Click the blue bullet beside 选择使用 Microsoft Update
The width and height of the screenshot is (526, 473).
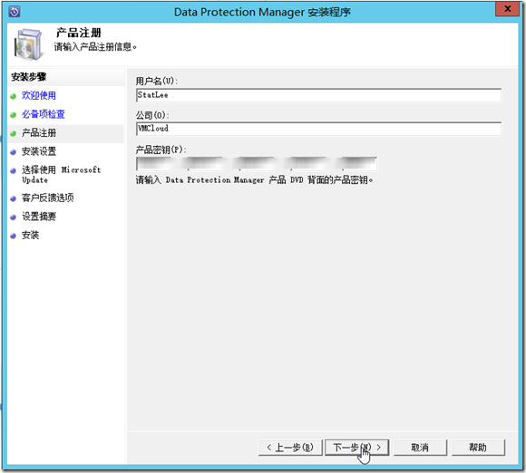(13, 171)
